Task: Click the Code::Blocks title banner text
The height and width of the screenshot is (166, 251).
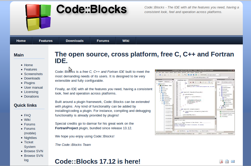Action: click(x=91, y=9)
